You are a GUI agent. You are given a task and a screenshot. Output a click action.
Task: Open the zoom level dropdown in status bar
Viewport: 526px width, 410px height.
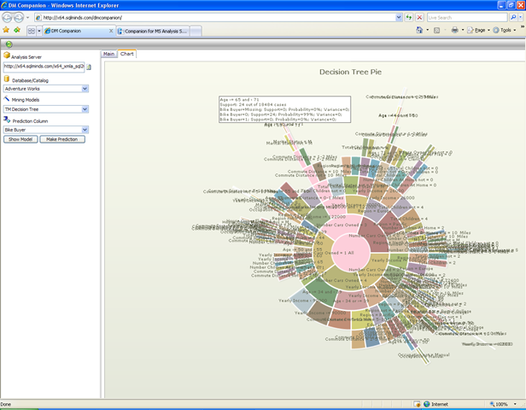click(515, 404)
